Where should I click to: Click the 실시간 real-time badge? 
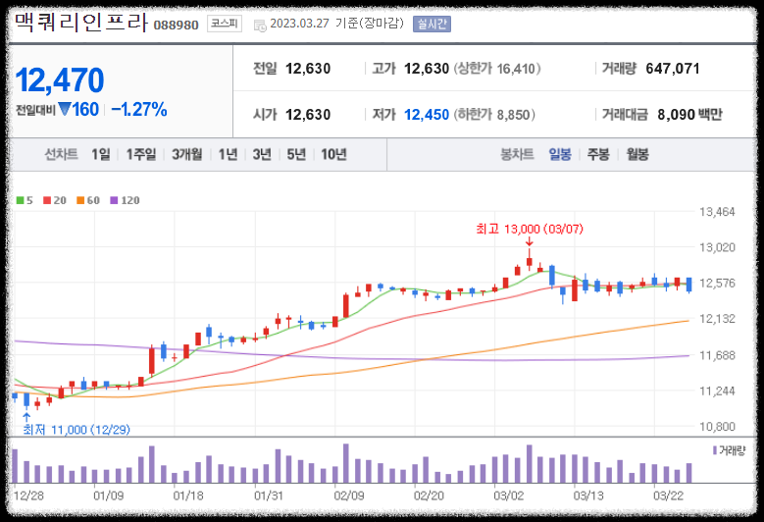point(432,24)
